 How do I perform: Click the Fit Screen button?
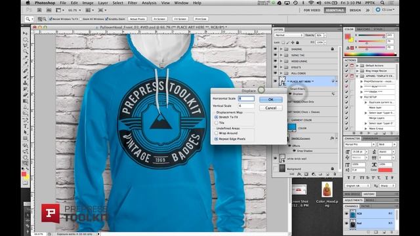pos(159,19)
